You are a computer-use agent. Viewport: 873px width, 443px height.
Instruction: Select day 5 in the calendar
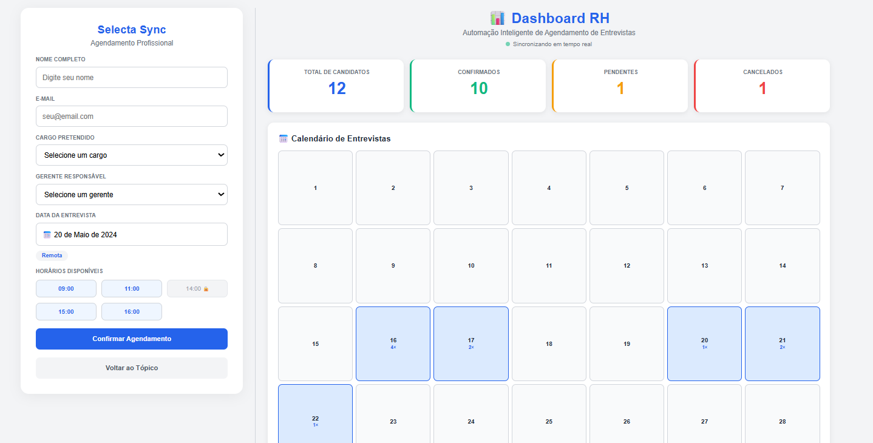tap(627, 188)
